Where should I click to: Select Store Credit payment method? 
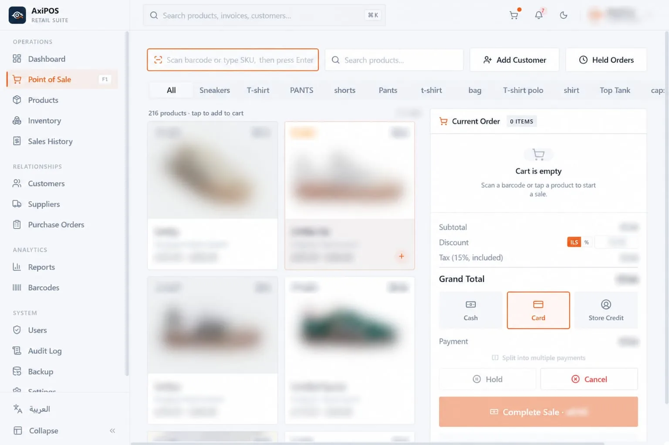click(x=606, y=310)
